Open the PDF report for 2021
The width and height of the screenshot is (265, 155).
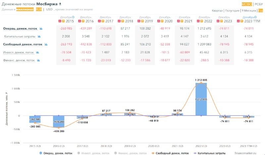pos(179,21)
